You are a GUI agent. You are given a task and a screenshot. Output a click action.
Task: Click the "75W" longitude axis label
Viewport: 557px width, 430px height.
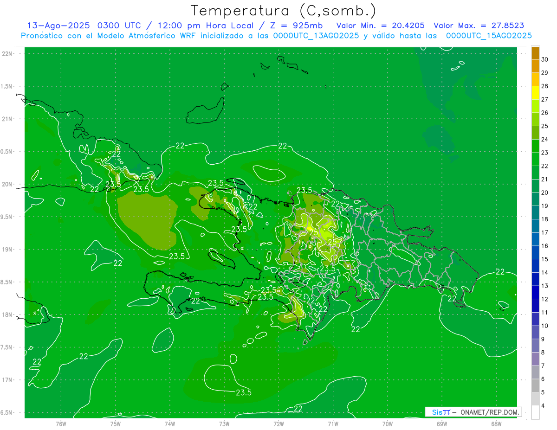pos(116,424)
